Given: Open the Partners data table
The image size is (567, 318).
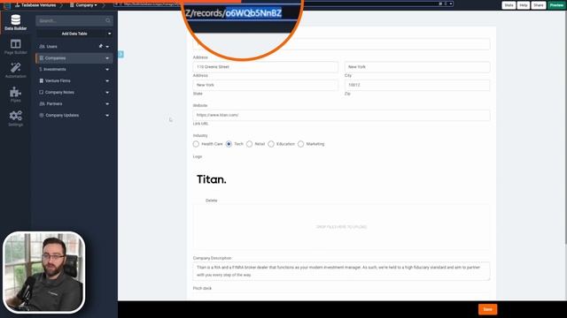Looking at the screenshot, I should [54, 104].
